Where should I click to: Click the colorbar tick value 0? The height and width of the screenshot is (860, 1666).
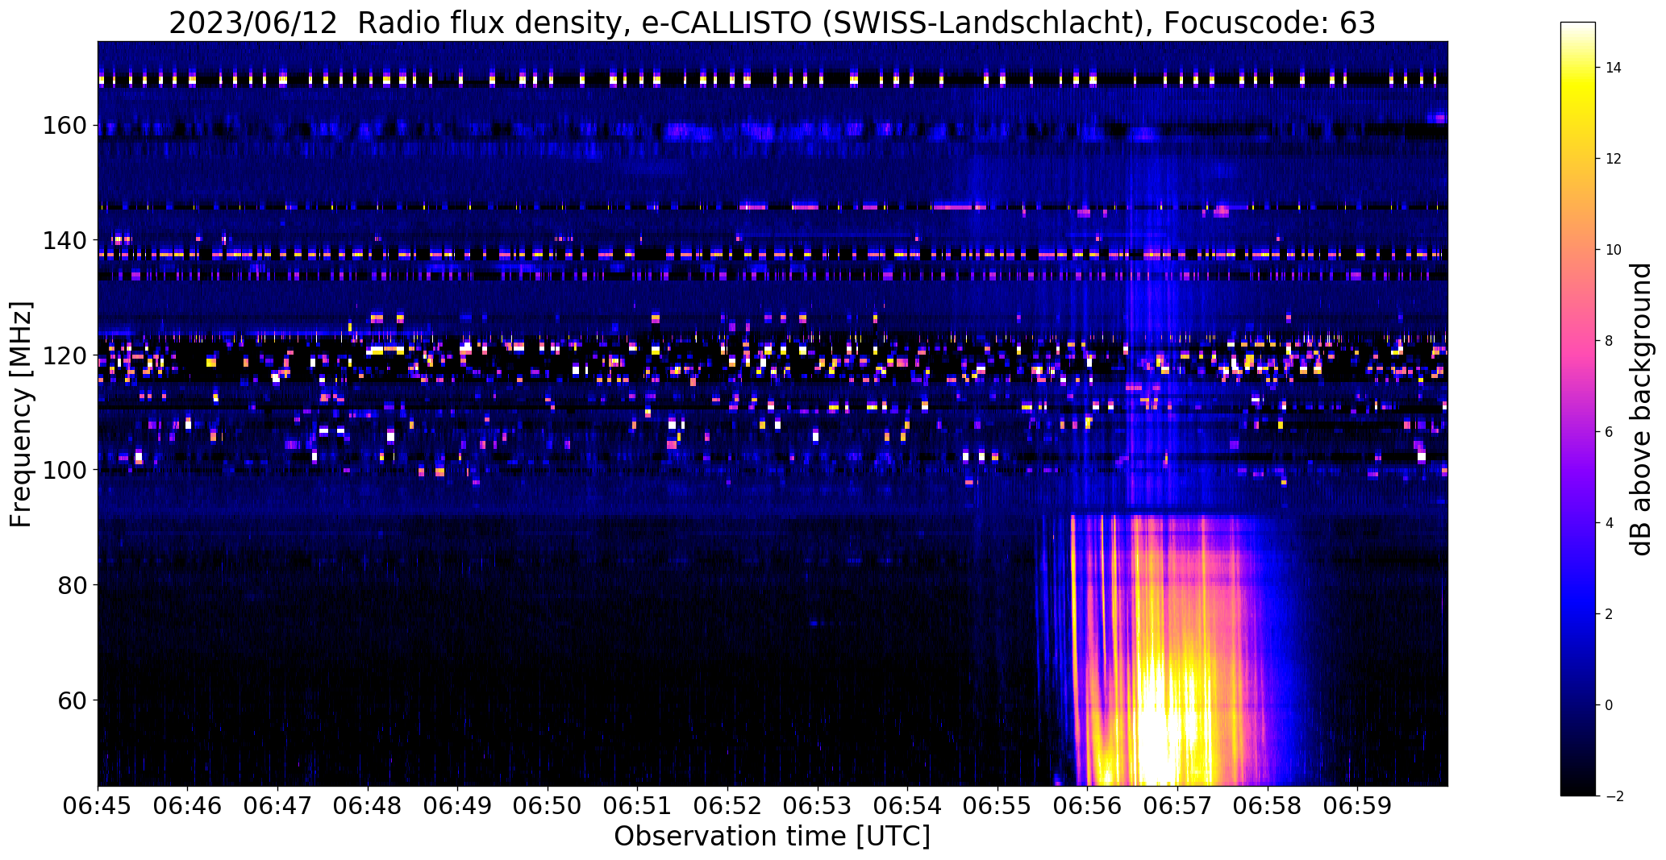1610,705
